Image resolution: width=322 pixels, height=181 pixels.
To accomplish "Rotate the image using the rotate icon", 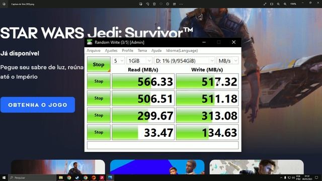I will (x=147, y=4).
